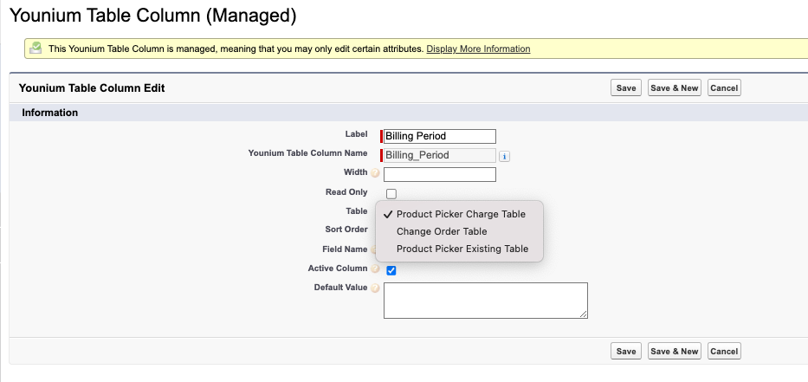Click into the empty Width field
Image resolution: width=808 pixels, height=382 pixels.
(x=440, y=174)
